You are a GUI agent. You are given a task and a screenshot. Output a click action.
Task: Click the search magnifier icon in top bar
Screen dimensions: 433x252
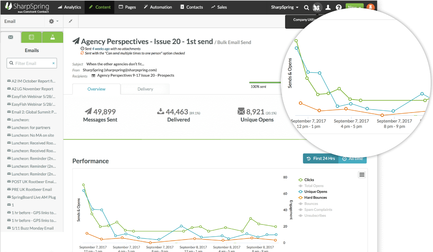[306, 7]
